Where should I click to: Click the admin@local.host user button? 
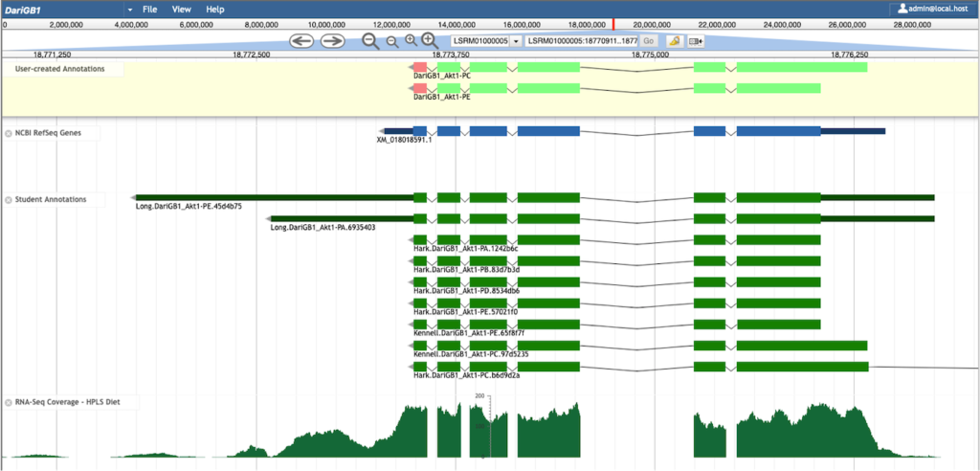pyautogui.click(x=934, y=9)
